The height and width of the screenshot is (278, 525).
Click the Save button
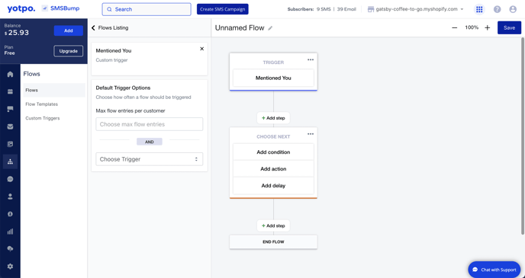point(509,27)
